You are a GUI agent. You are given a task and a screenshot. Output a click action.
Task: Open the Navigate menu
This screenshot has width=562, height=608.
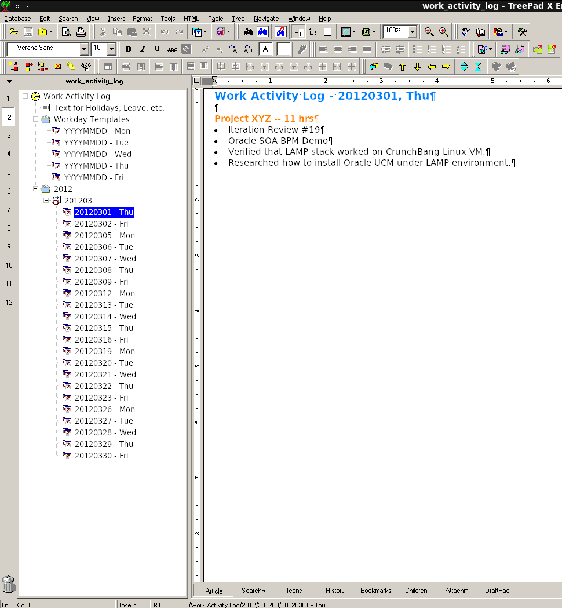coord(266,19)
